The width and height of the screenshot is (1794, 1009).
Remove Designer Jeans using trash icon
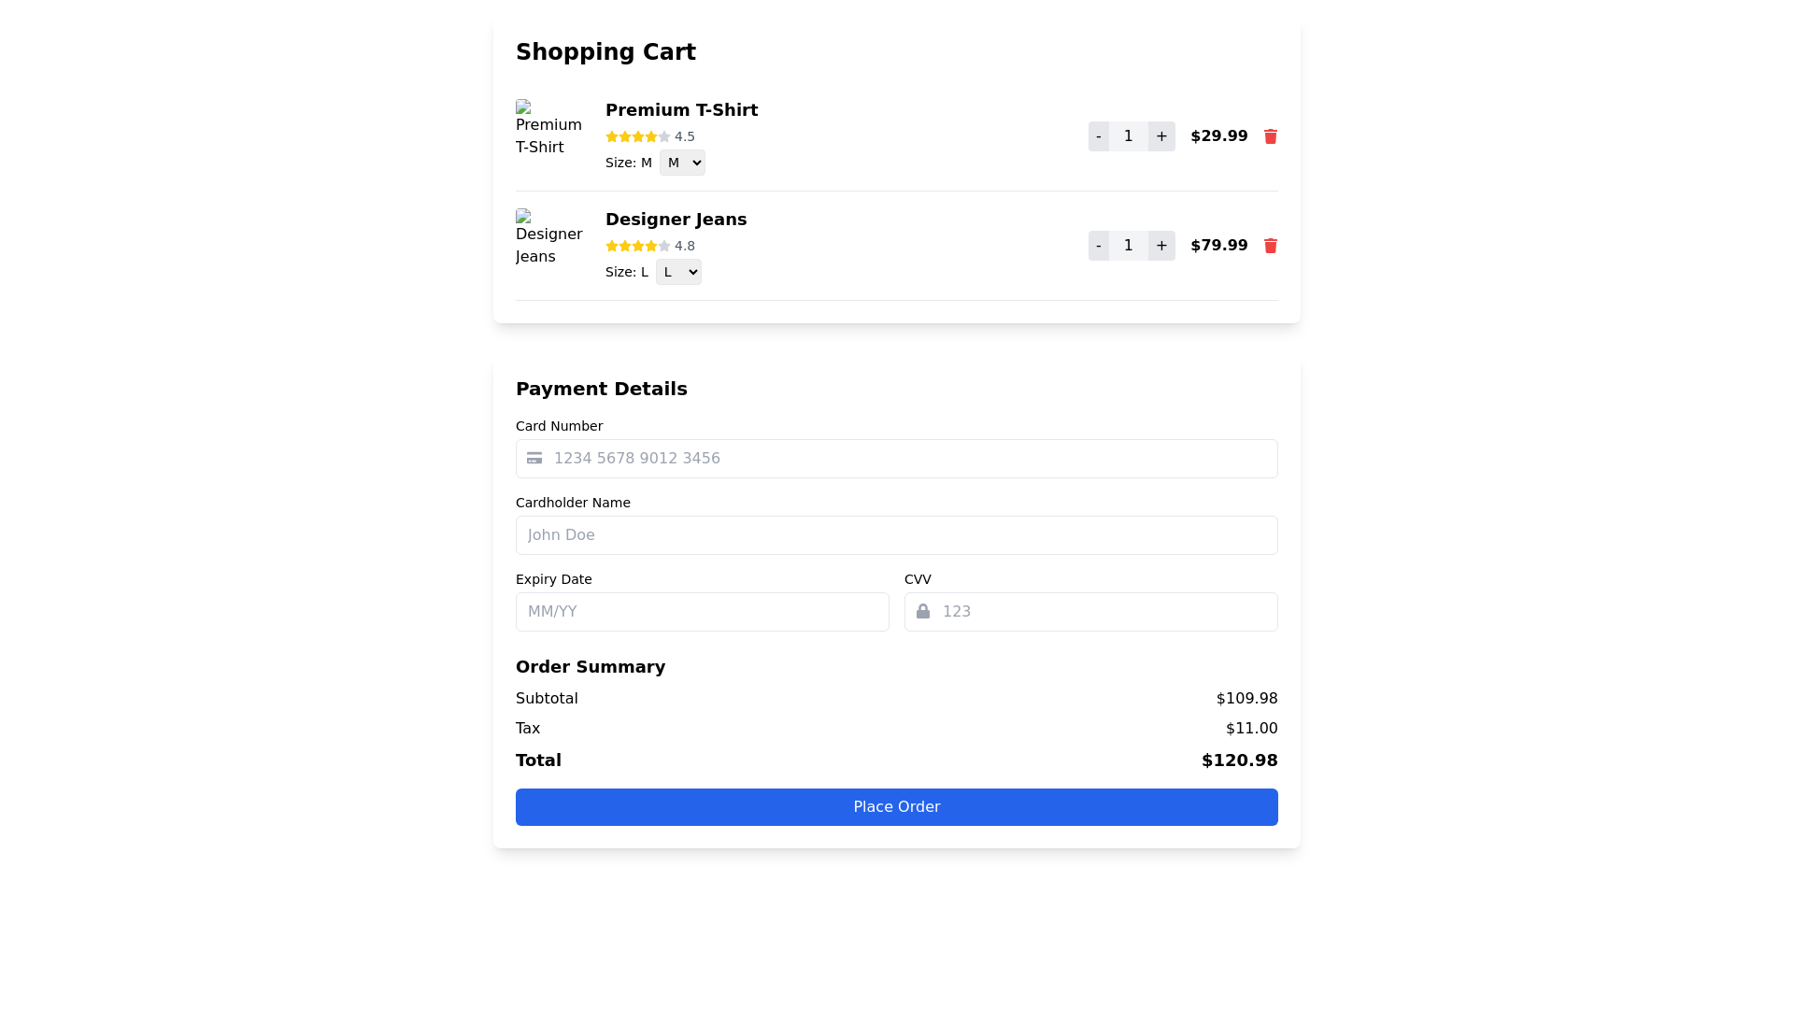[1270, 246]
